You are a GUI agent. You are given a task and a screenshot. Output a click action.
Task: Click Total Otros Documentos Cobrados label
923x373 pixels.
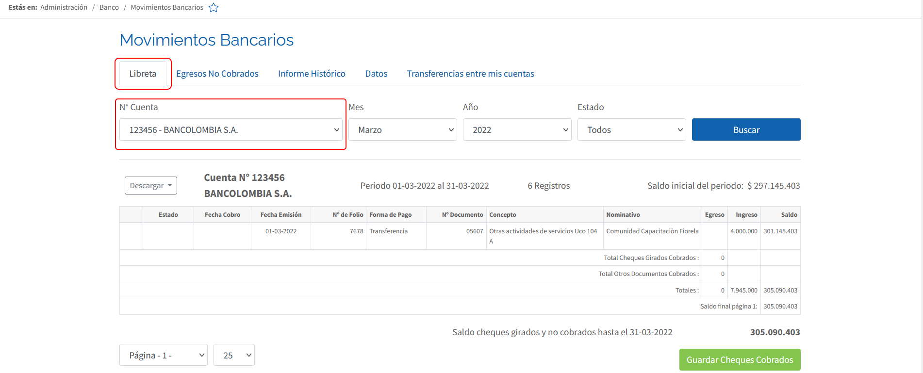[x=649, y=274]
